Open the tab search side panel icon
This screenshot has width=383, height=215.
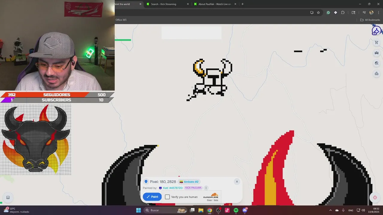pos(353,13)
